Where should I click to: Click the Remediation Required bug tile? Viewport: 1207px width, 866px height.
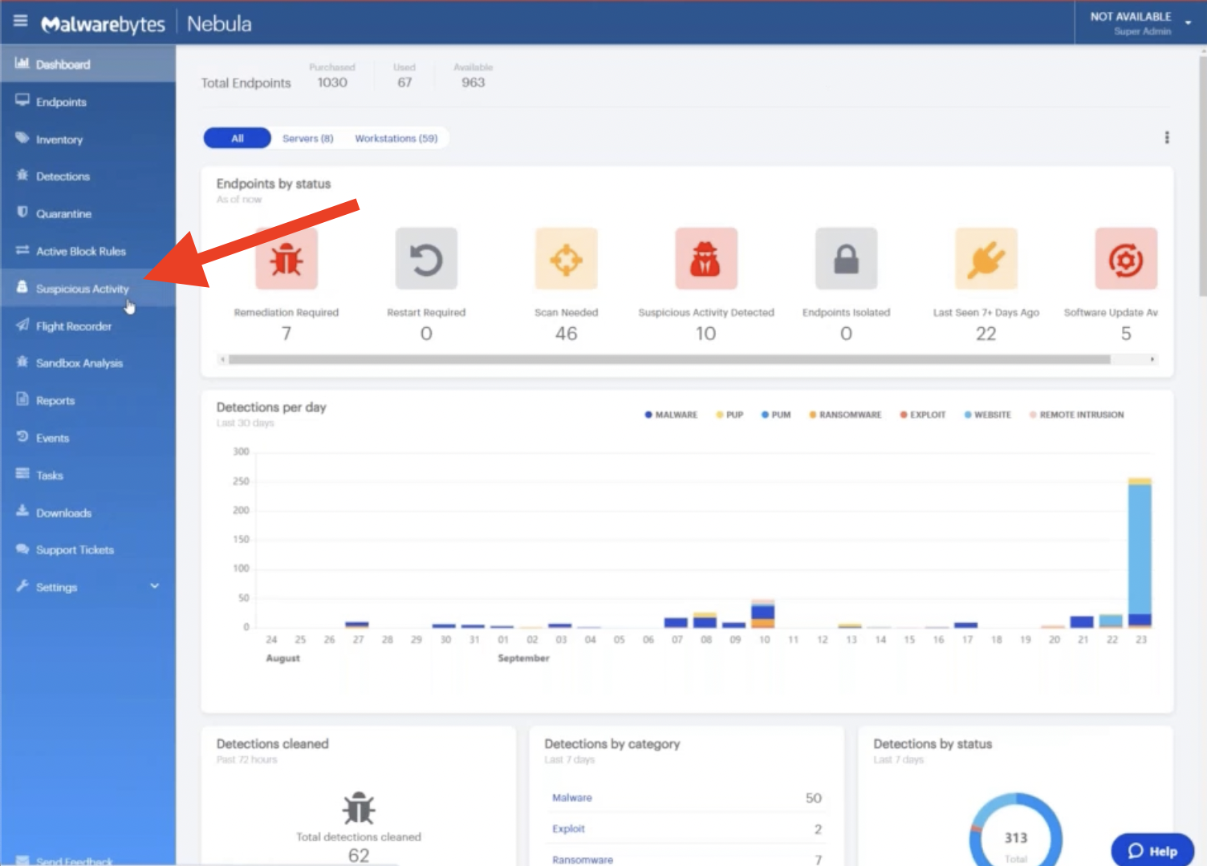287,258
